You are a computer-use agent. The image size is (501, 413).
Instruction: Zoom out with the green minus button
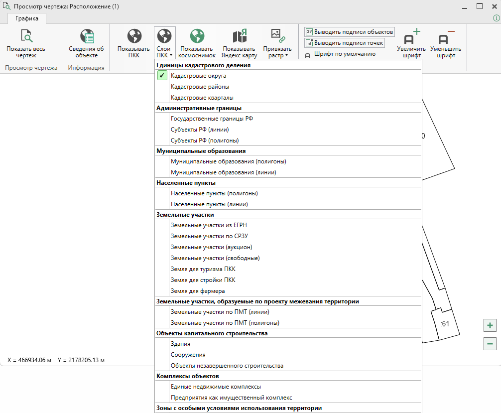pos(490,343)
